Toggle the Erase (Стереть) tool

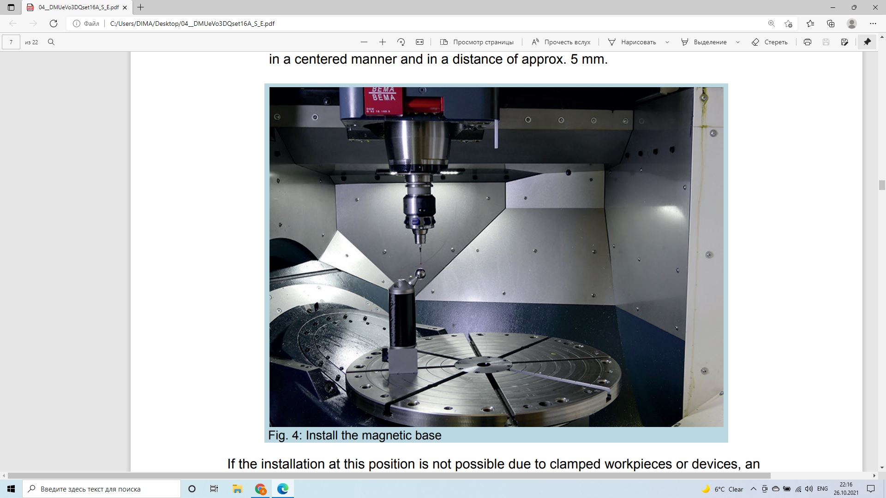pos(770,42)
